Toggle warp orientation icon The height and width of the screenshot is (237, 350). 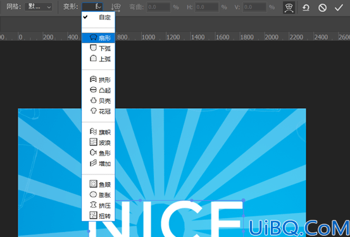pyautogui.click(x=116, y=8)
